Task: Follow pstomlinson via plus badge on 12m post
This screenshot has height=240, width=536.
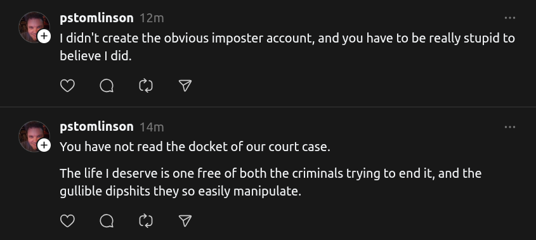Action: [x=44, y=36]
